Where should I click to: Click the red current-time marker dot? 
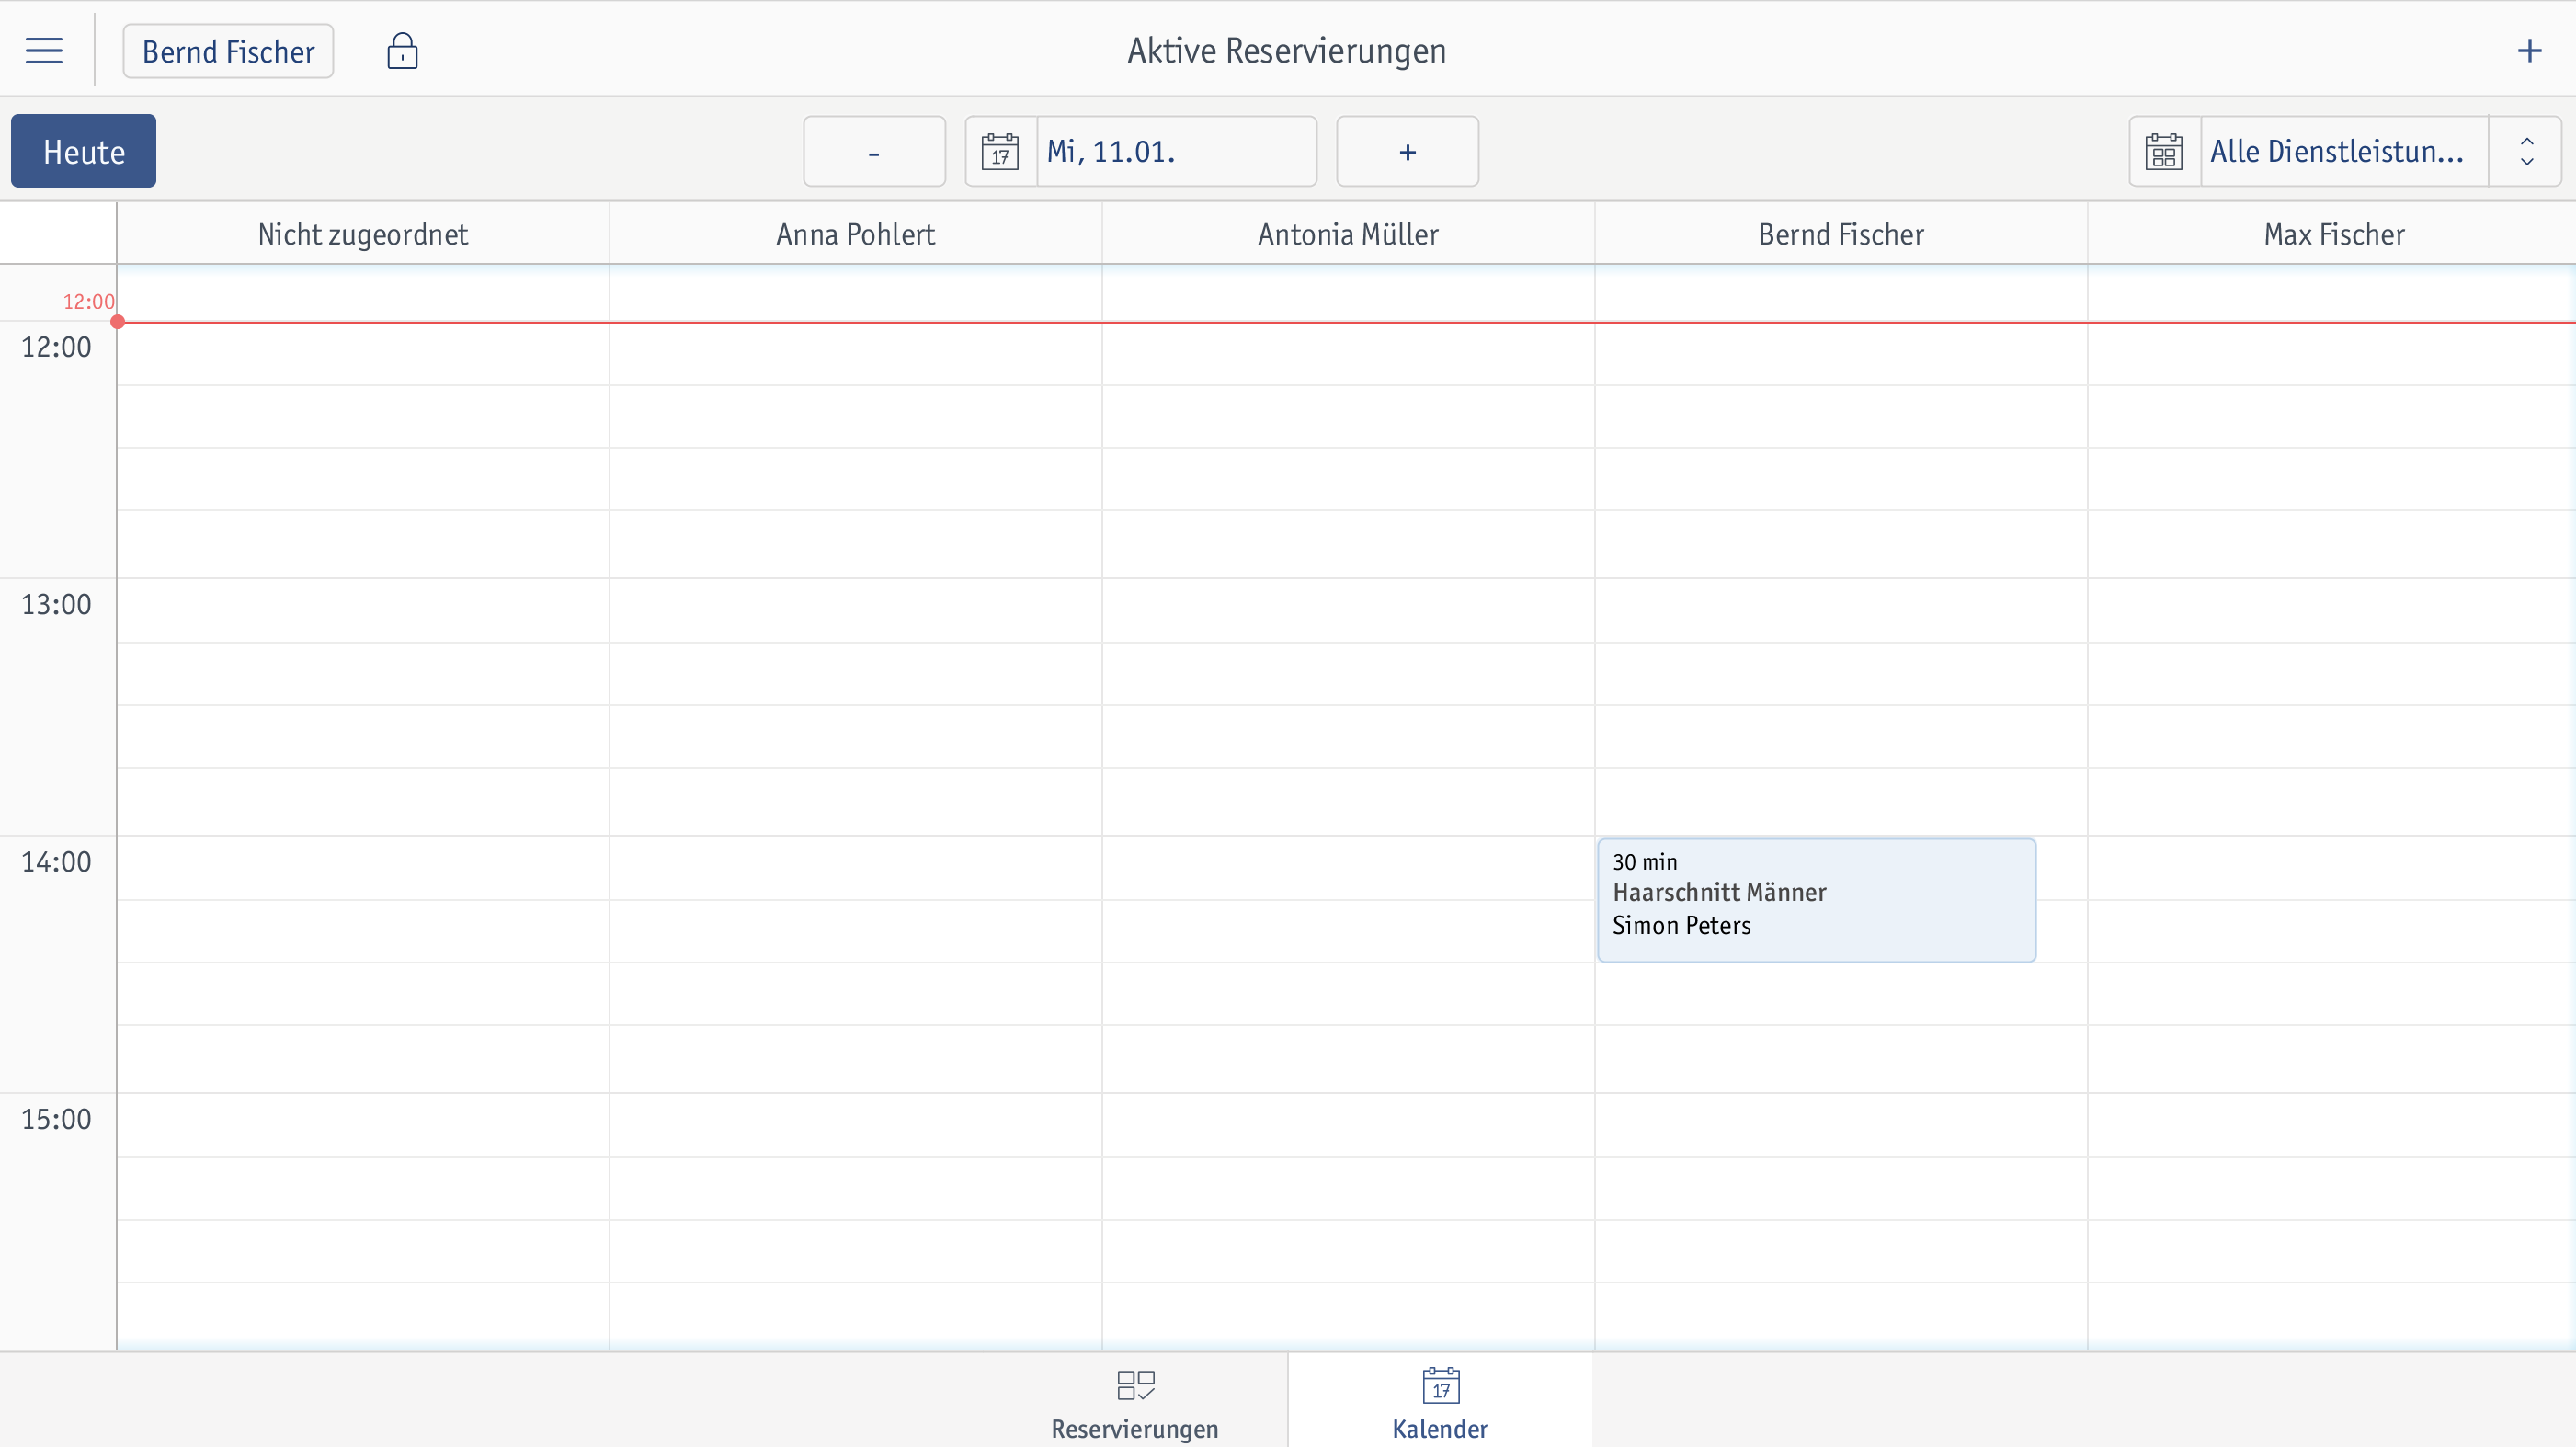click(x=118, y=322)
